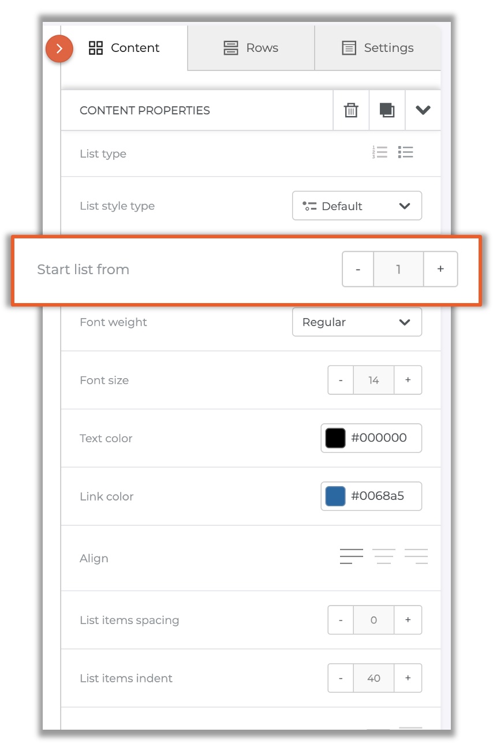493x747 pixels.
Task: Click the List type label
Action: tap(103, 154)
